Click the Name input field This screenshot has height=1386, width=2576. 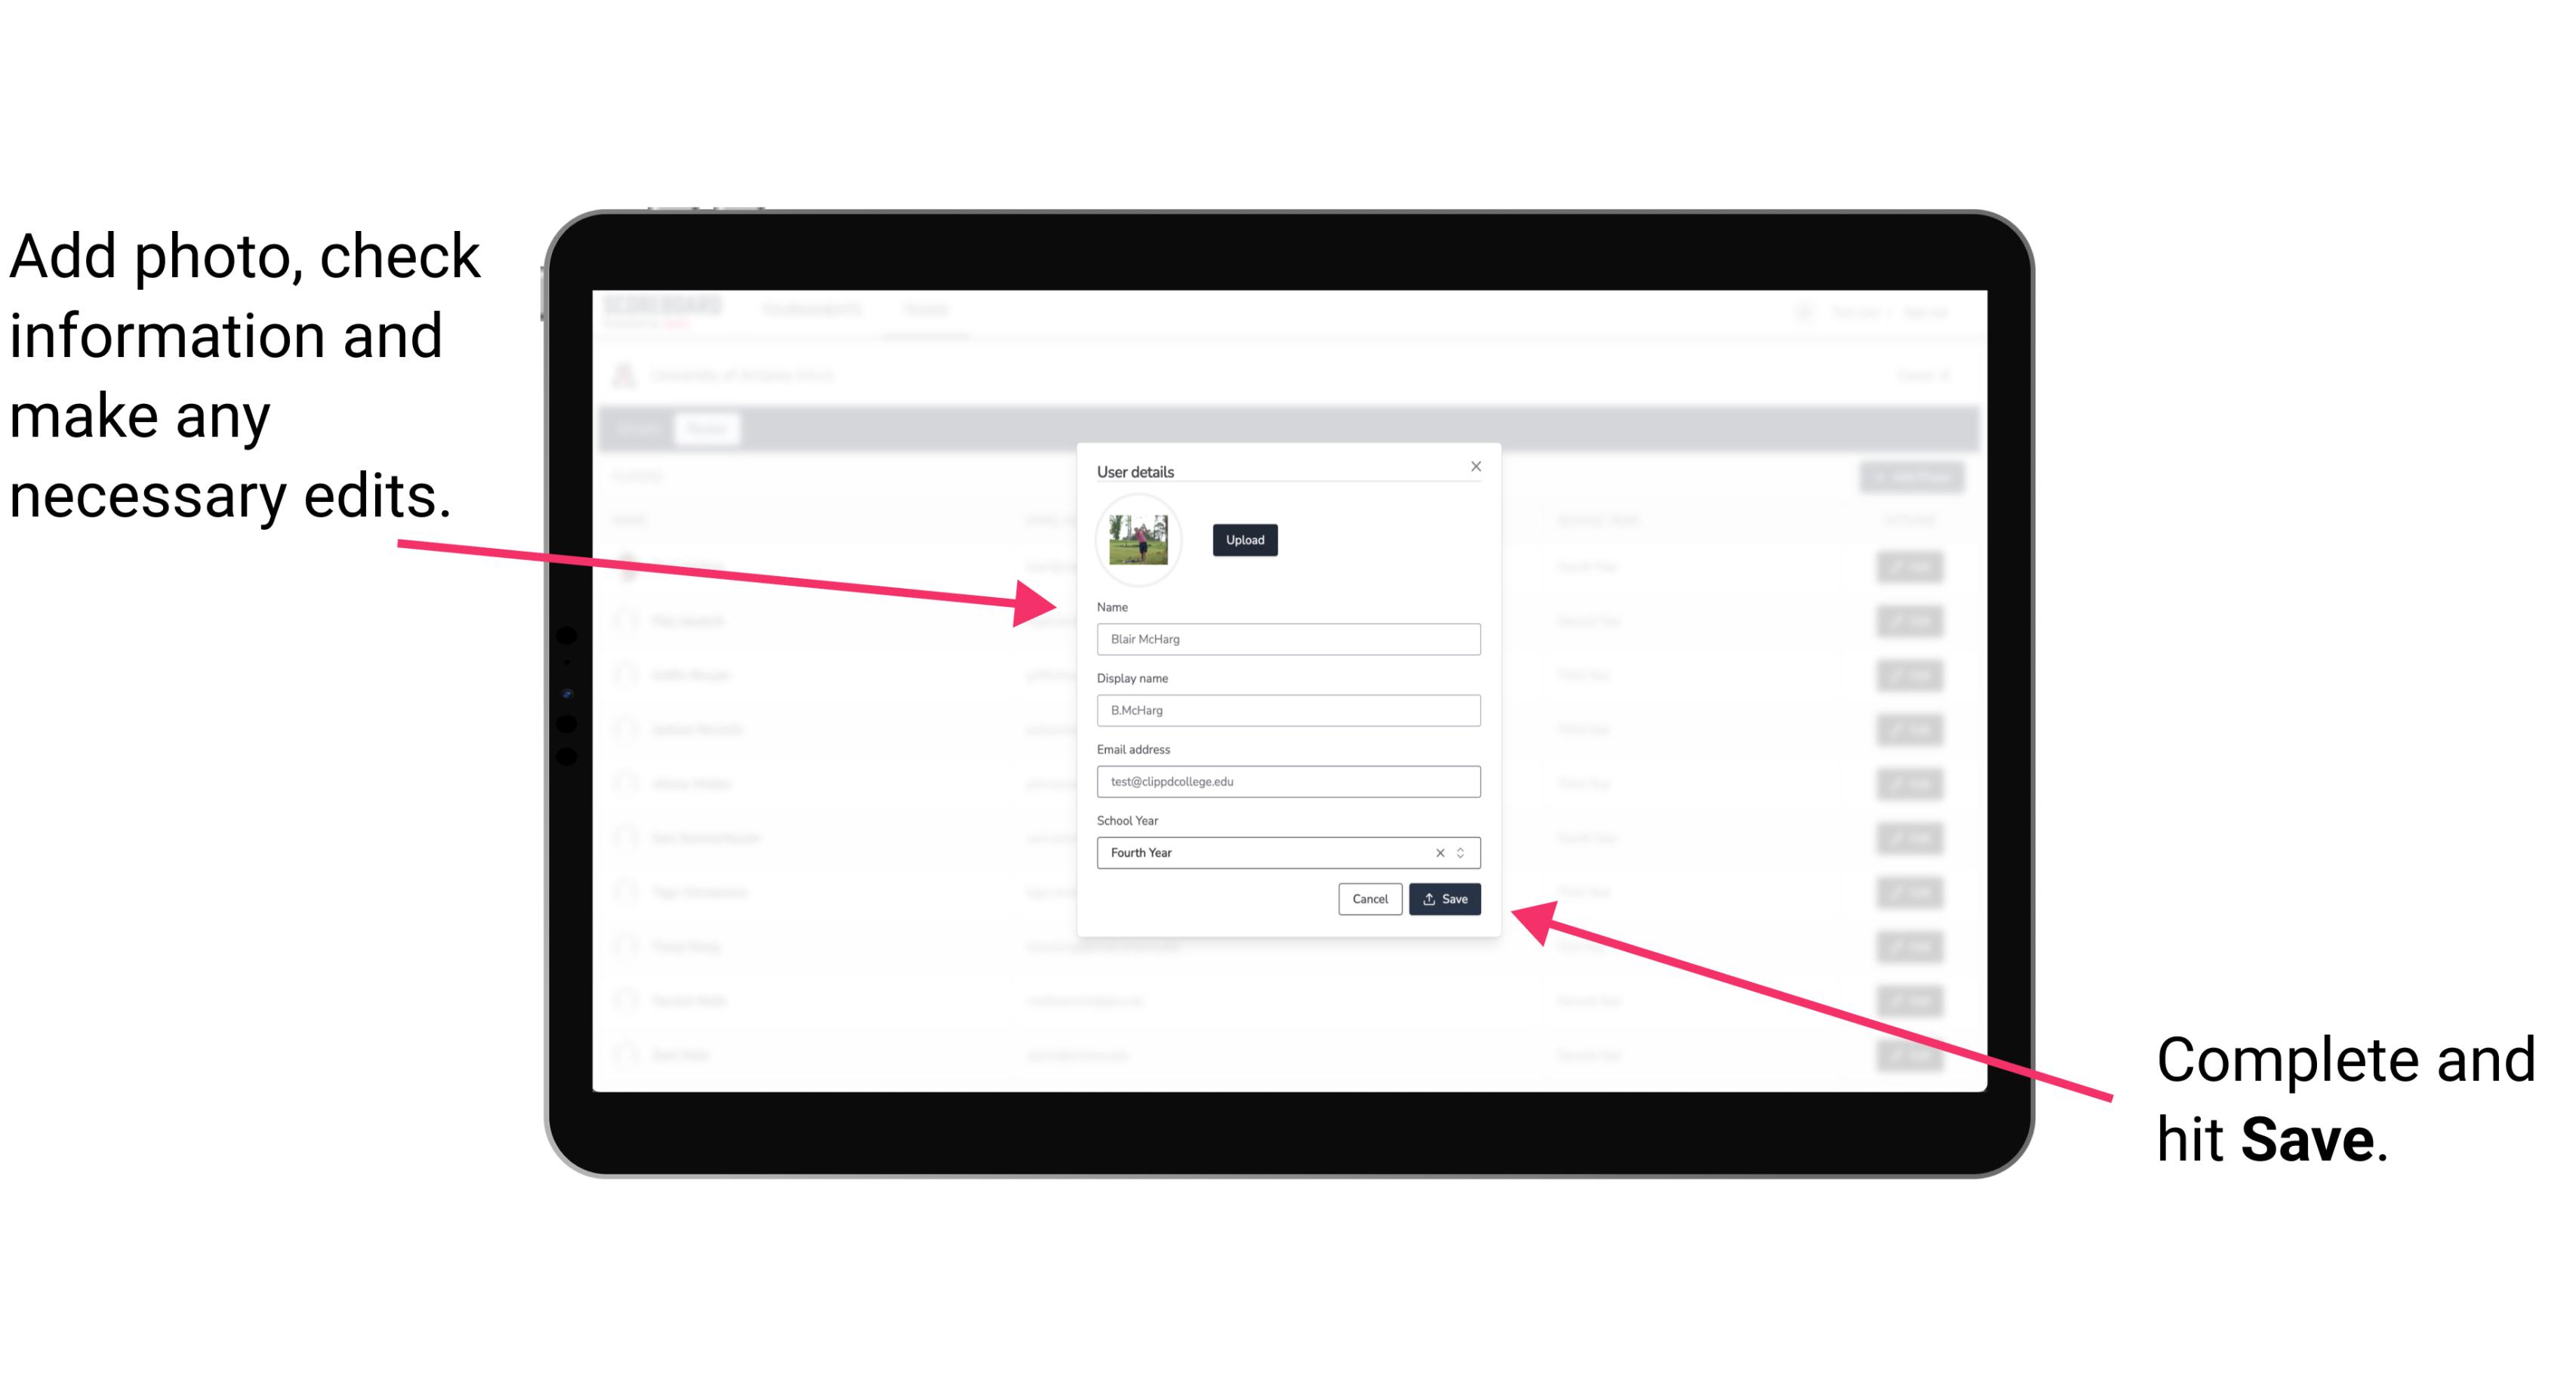(1289, 639)
